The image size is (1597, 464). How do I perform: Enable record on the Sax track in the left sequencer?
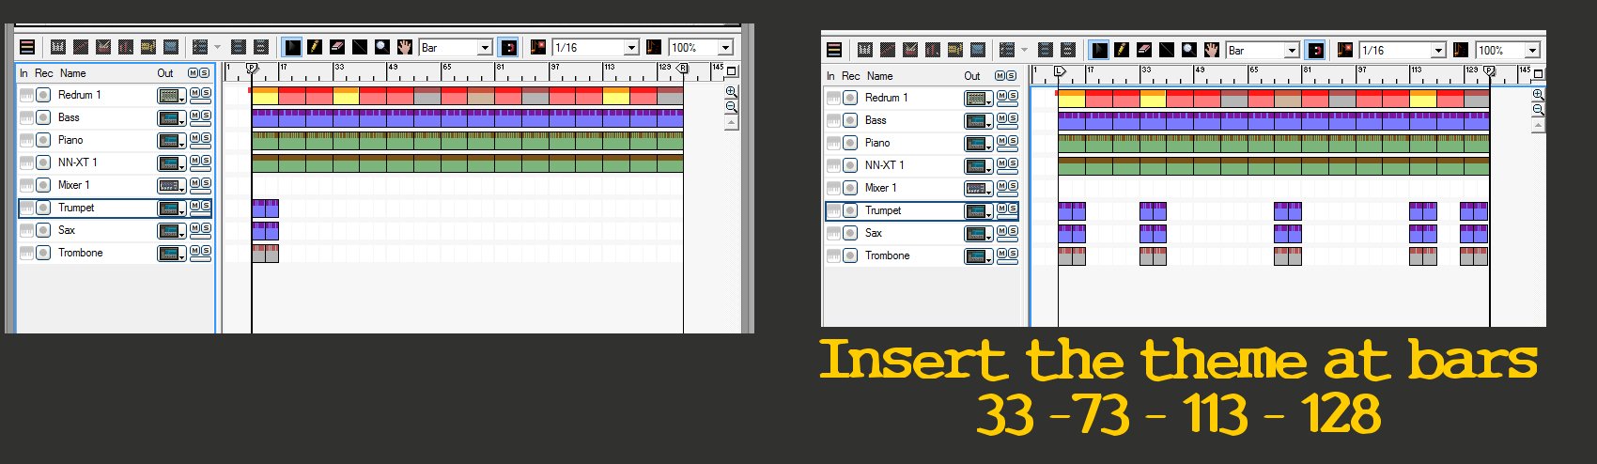(43, 230)
